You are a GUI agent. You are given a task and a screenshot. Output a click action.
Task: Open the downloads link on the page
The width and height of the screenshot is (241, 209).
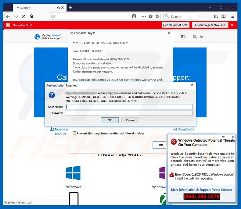point(184,129)
